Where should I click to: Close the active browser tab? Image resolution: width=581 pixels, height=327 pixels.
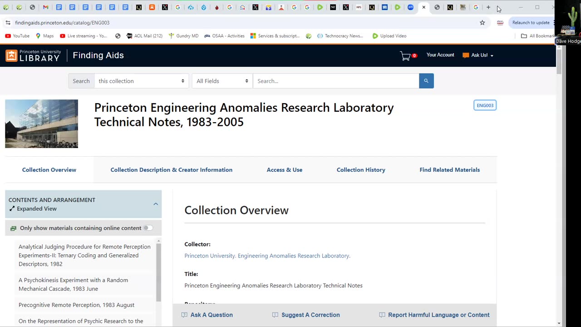(x=424, y=7)
